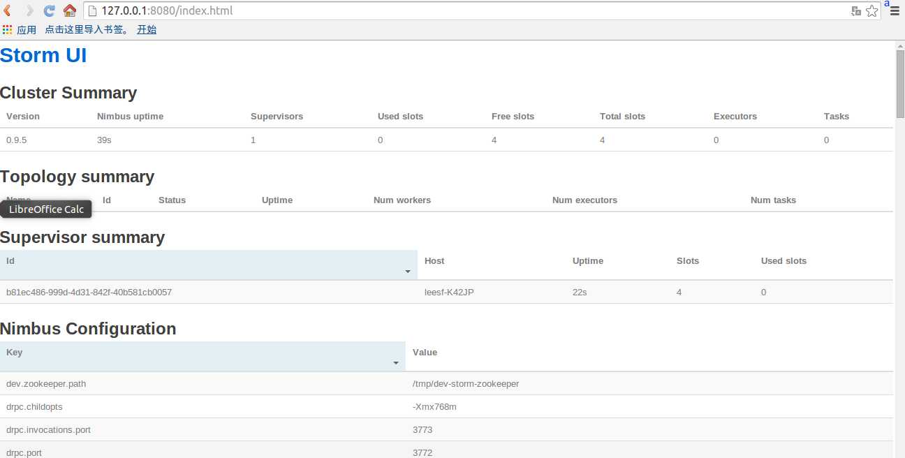Viewport: 905px width, 458px height.
Task: Open the Storm UI title link
Action: (x=43, y=55)
